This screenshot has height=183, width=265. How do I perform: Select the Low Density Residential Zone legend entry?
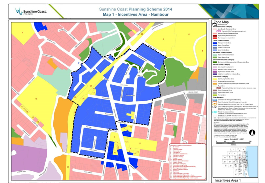click(215, 29)
